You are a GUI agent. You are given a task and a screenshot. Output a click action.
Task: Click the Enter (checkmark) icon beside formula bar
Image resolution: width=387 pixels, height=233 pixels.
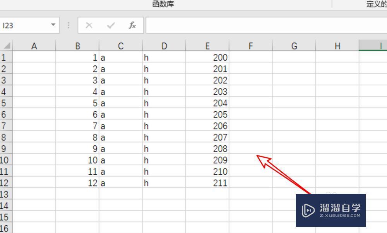pos(111,26)
